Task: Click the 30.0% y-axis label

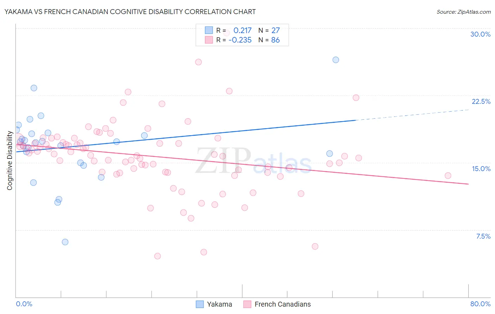Action: click(x=480, y=34)
